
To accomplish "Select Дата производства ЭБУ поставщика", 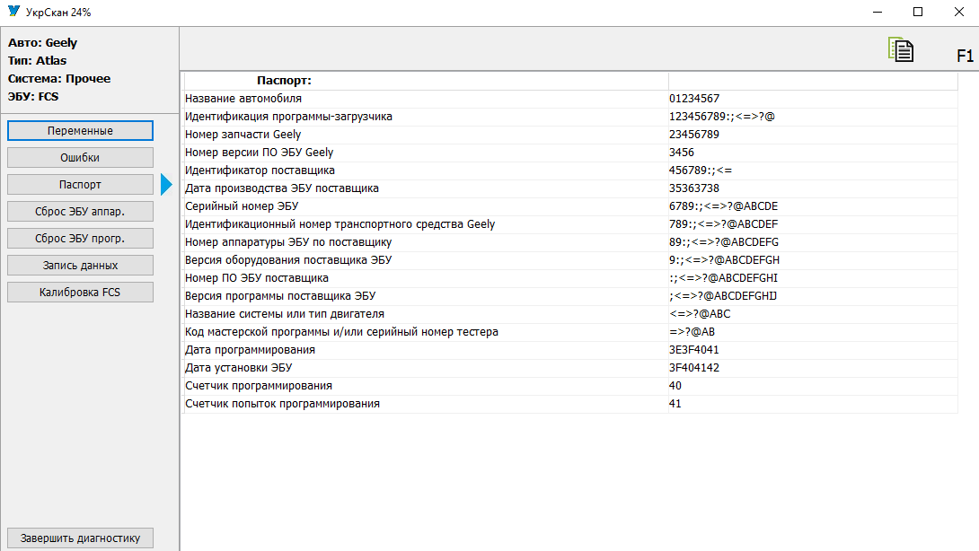I will [282, 188].
